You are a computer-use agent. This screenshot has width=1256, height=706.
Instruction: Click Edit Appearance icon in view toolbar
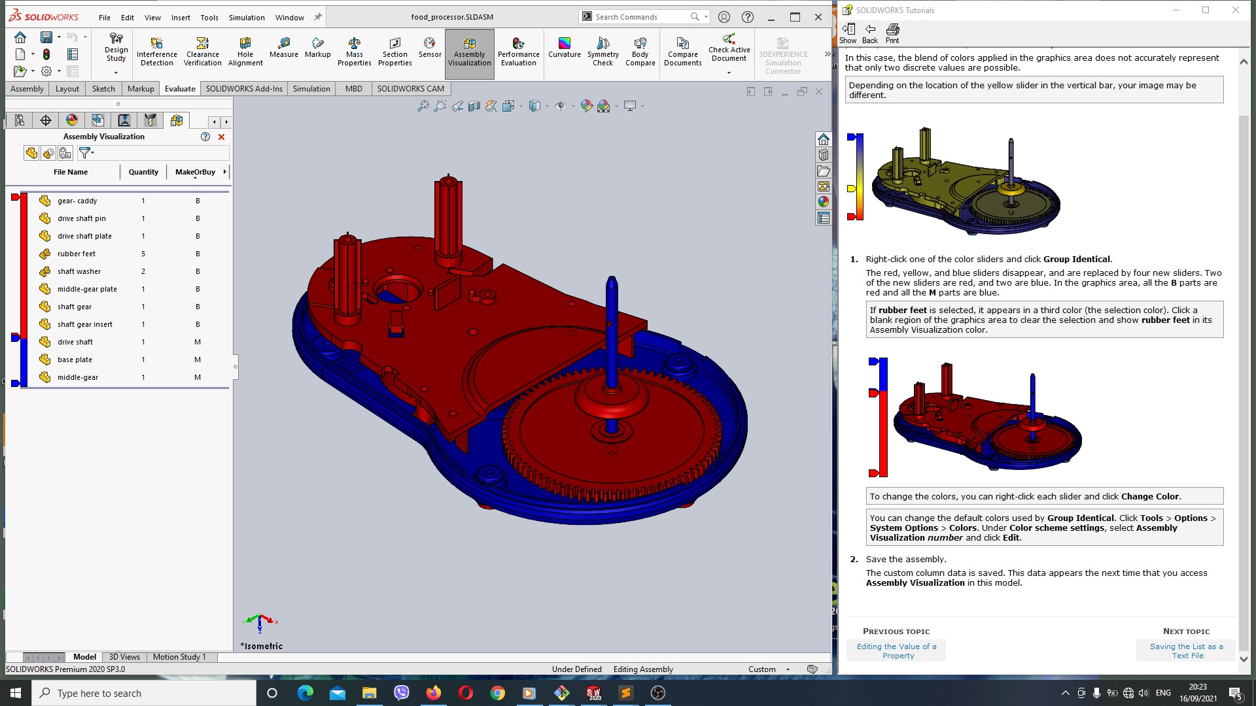coord(586,106)
